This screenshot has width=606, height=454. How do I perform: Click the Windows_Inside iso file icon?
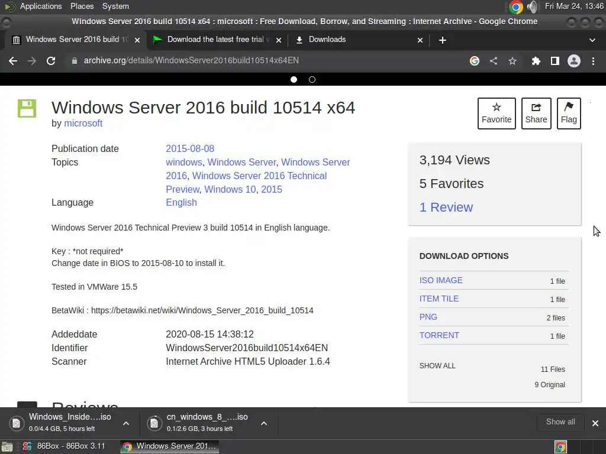[x=17, y=423]
